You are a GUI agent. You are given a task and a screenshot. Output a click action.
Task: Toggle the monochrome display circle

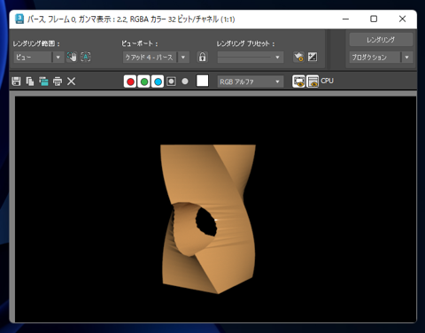(x=185, y=81)
